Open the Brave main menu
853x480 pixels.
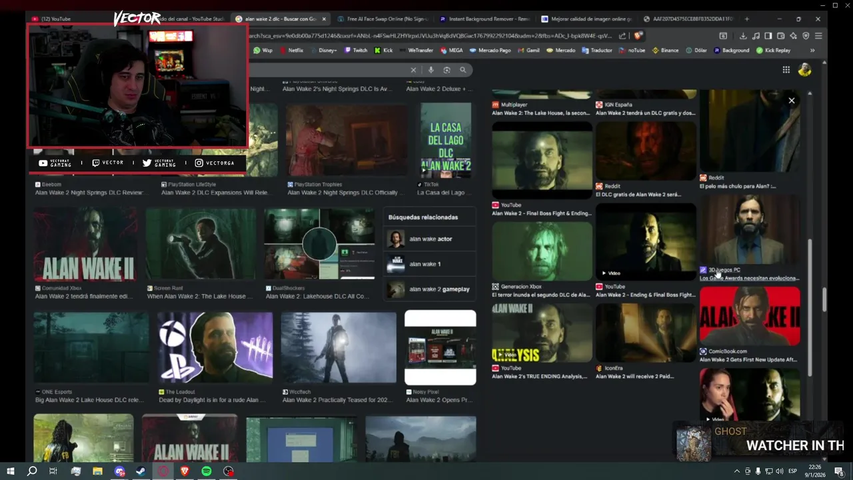(x=818, y=36)
